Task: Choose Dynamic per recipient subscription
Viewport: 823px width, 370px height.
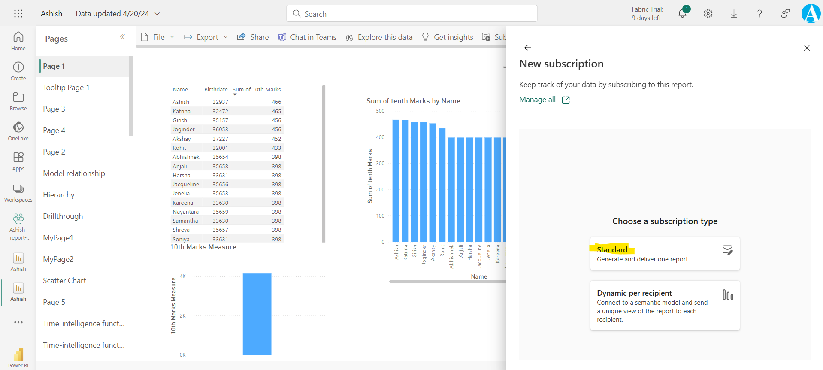Action: click(664, 305)
